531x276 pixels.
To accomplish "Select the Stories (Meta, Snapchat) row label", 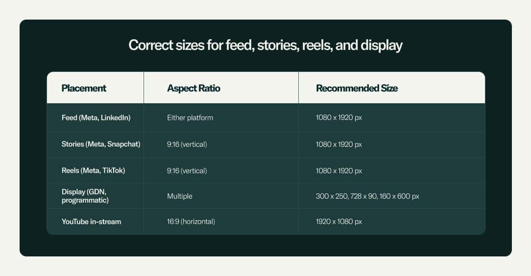I will tap(101, 144).
